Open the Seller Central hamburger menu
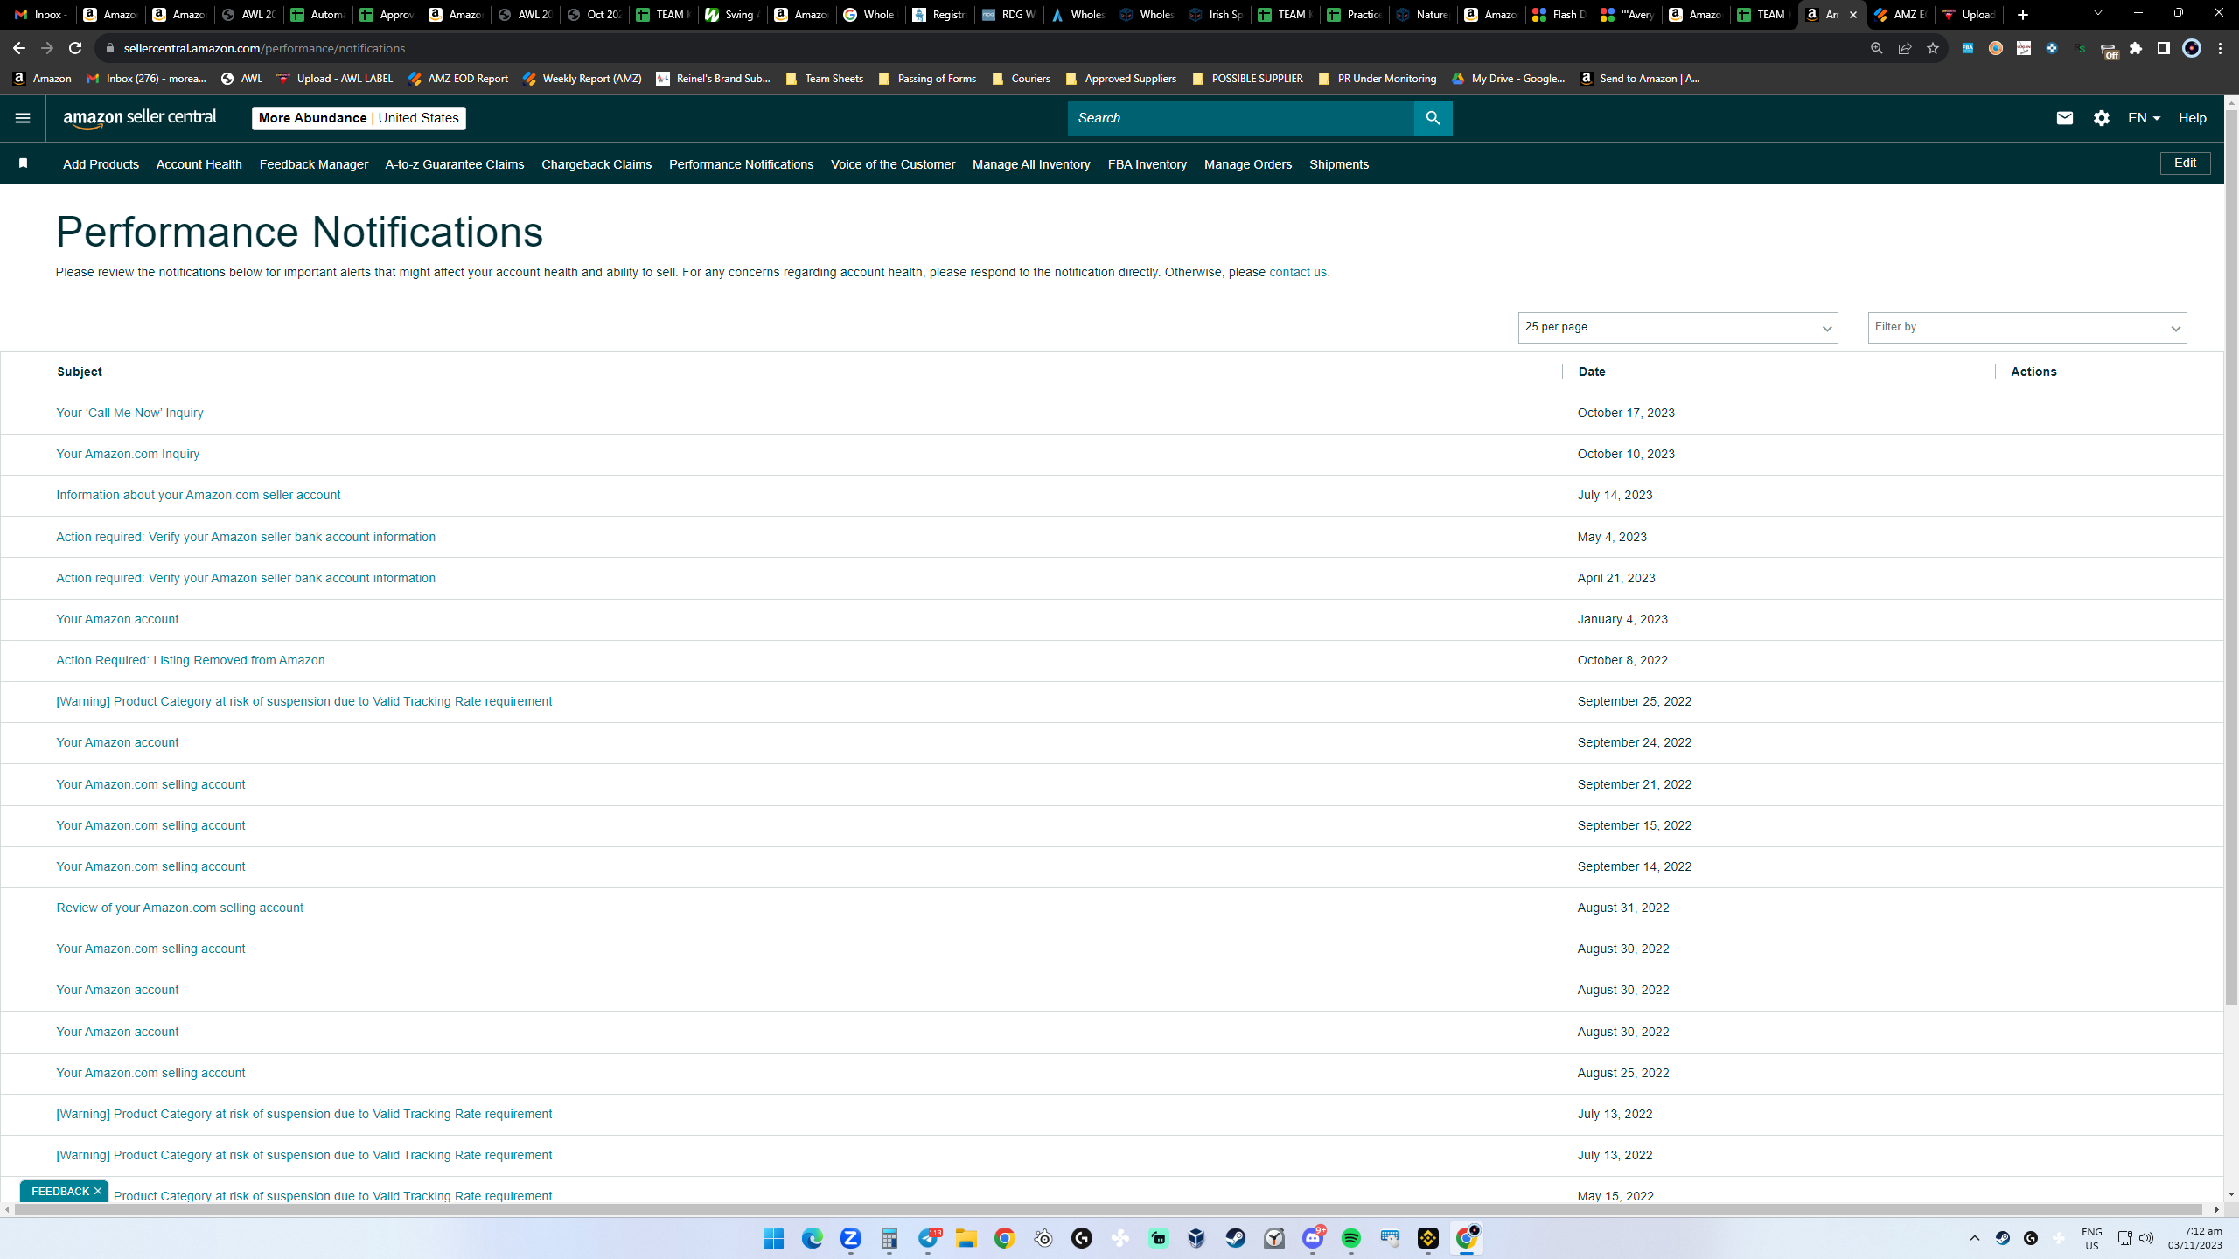Screen dimensions: 2239x1259 point(23,118)
